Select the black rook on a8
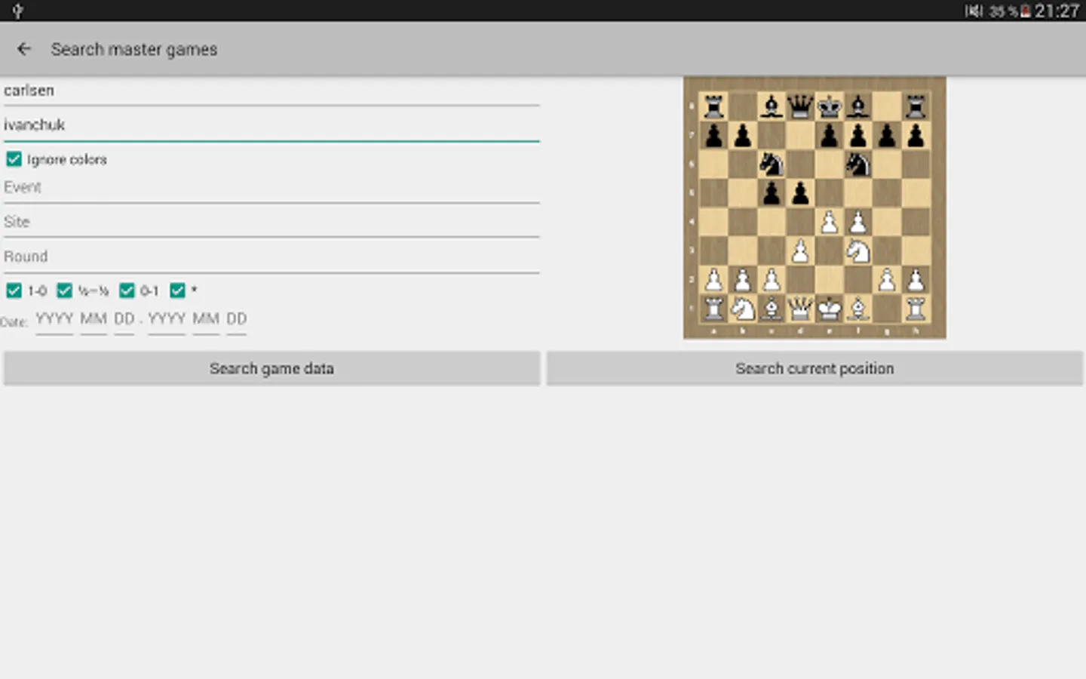The height and width of the screenshot is (679, 1086). (x=713, y=106)
